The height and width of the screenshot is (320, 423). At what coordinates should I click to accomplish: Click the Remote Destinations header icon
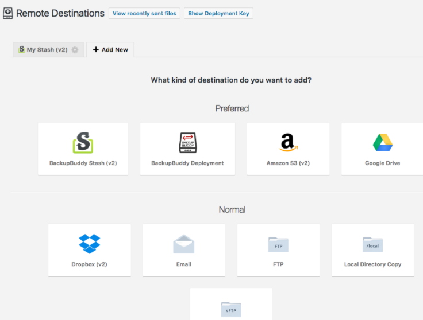click(8, 13)
